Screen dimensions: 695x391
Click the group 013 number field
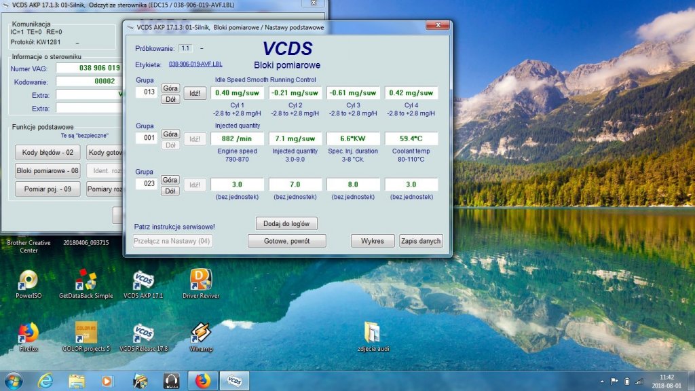pyautogui.click(x=147, y=92)
